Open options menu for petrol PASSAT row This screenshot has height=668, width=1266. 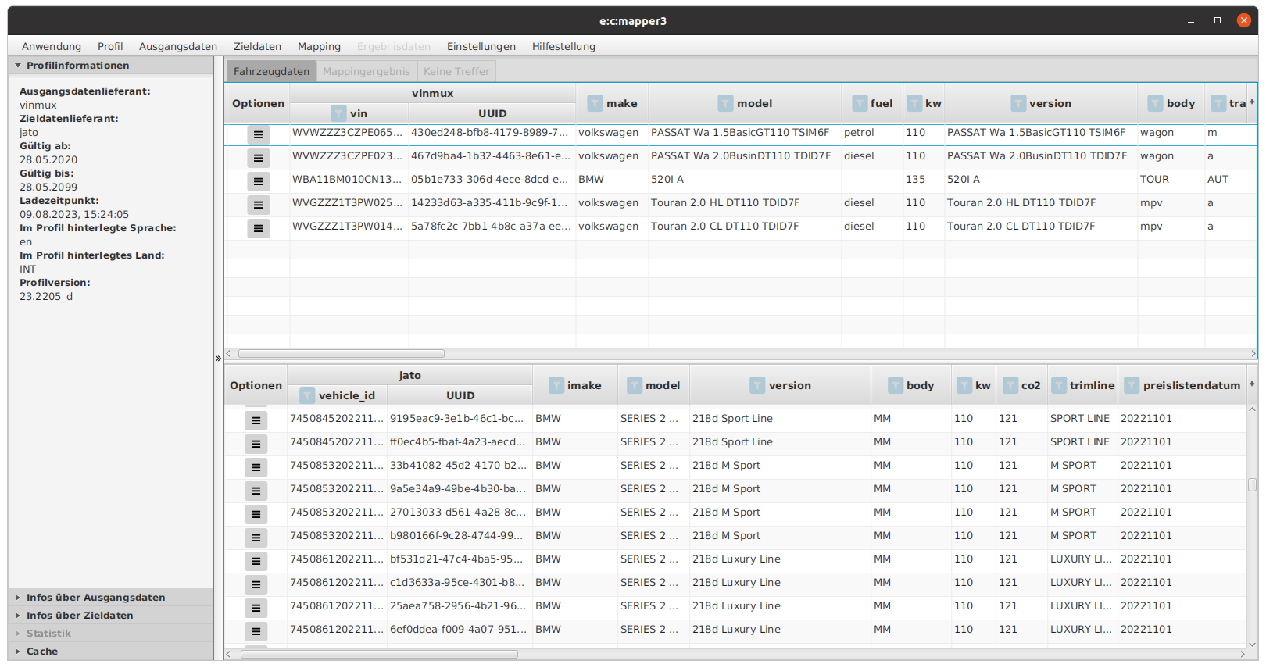tap(258, 134)
